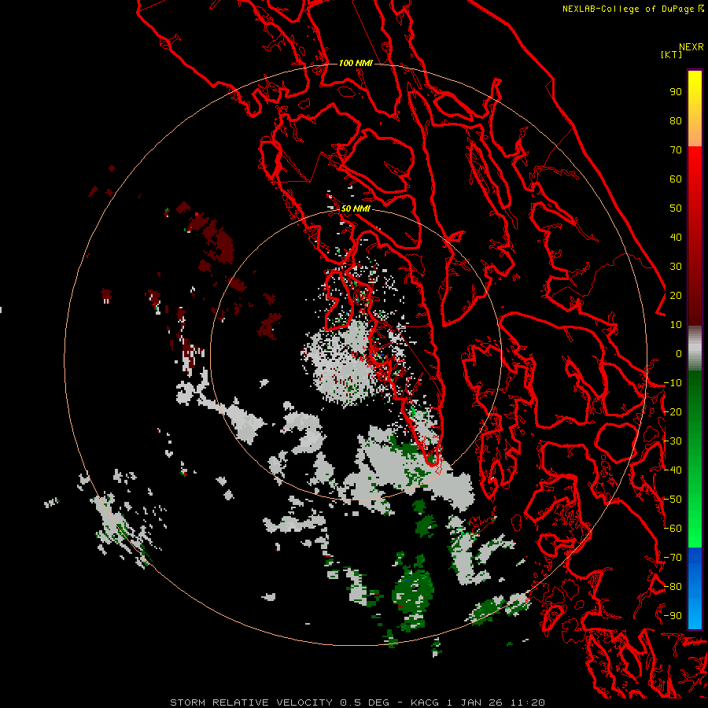This screenshot has width=708, height=708.
Task: Select the NEXR label above the color scale
Action: tap(691, 47)
